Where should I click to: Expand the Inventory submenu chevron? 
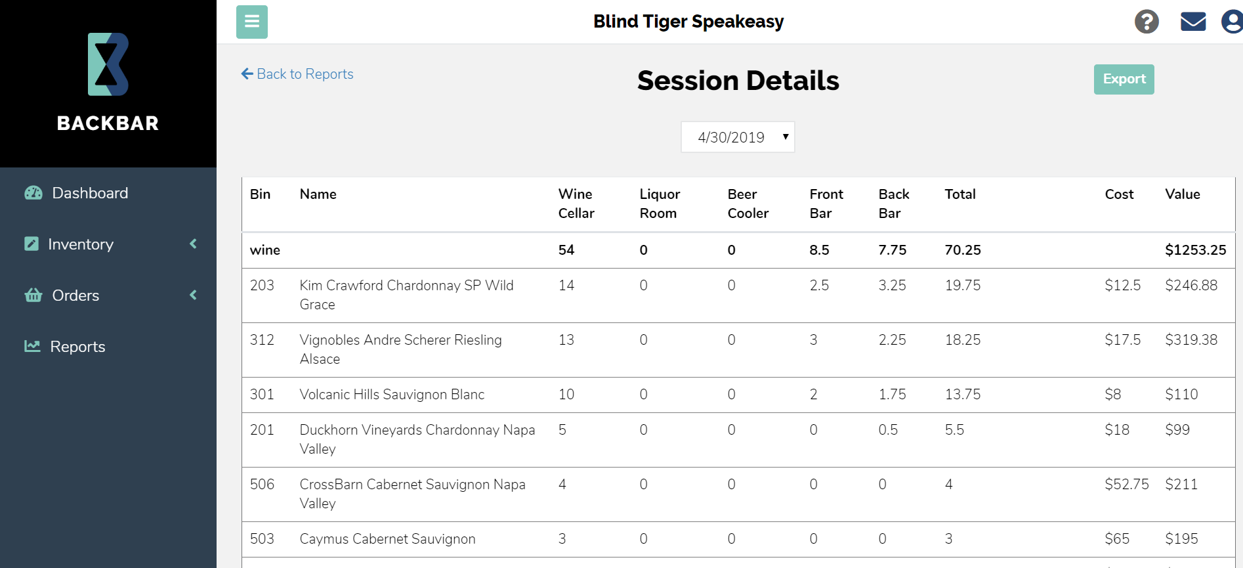pyautogui.click(x=193, y=244)
